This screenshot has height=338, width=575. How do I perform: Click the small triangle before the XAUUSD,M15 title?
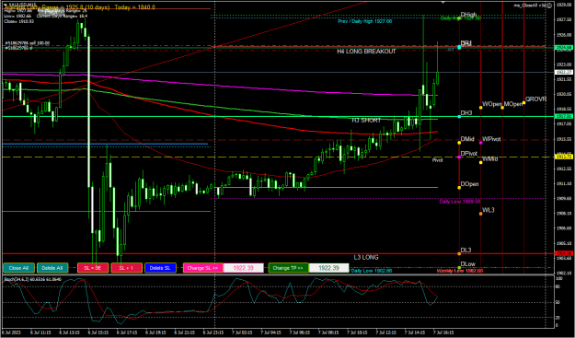click(x=6, y=5)
